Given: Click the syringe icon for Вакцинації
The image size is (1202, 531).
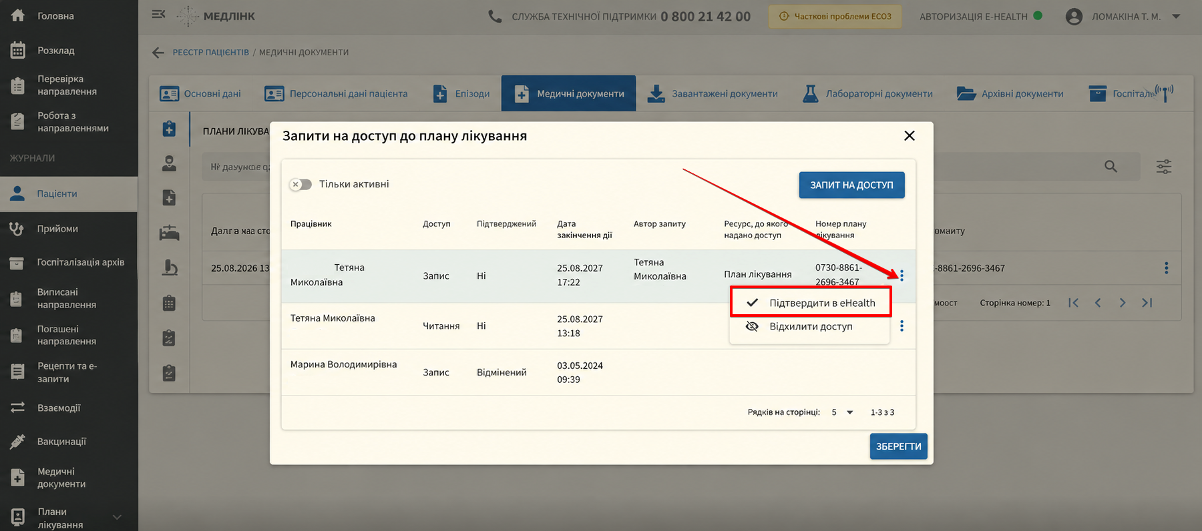Looking at the screenshot, I should click(17, 442).
